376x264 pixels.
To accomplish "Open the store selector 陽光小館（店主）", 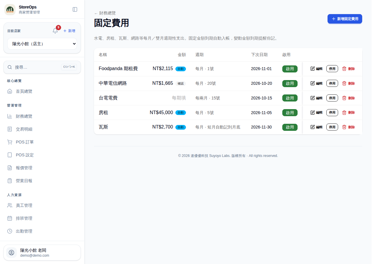I will coord(42,44).
